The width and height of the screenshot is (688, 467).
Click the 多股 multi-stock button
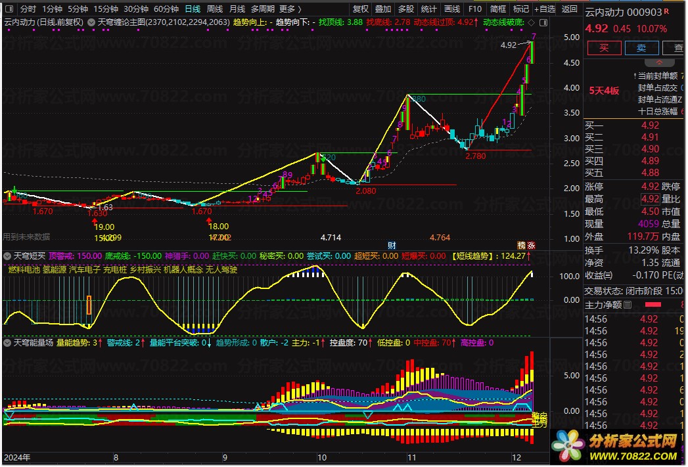(406, 9)
